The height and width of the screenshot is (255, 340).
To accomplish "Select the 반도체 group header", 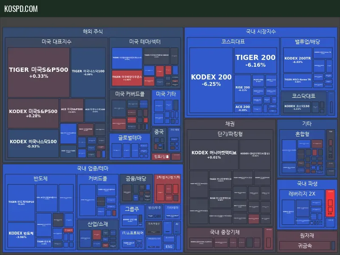I will click(x=40, y=178).
